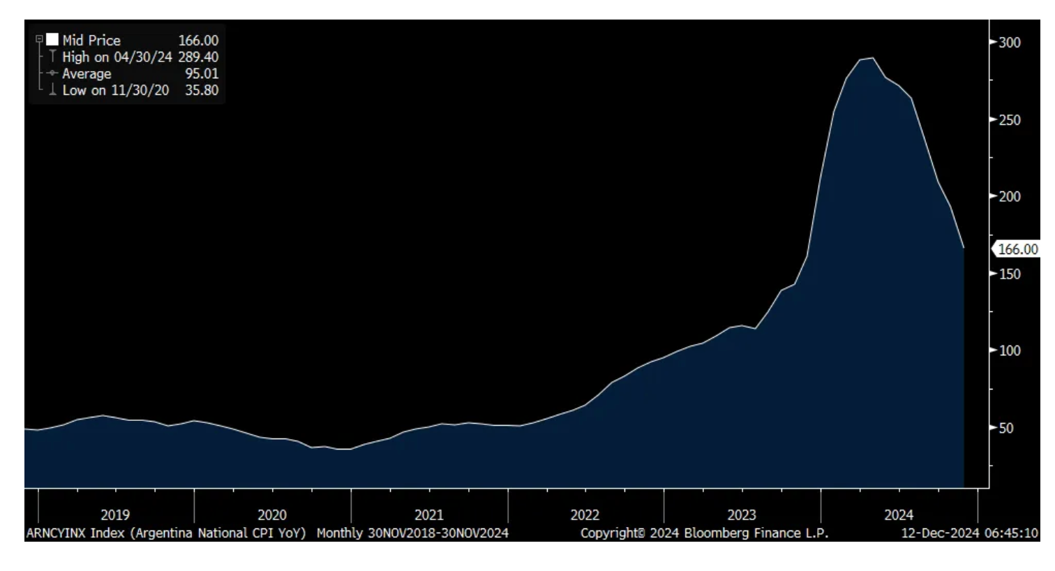
Task: Click the white Mid Price color swatch
Action: 52,40
